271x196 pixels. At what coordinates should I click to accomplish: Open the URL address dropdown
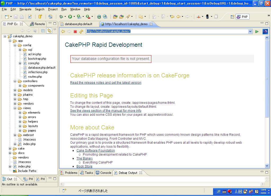click(x=250, y=31)
